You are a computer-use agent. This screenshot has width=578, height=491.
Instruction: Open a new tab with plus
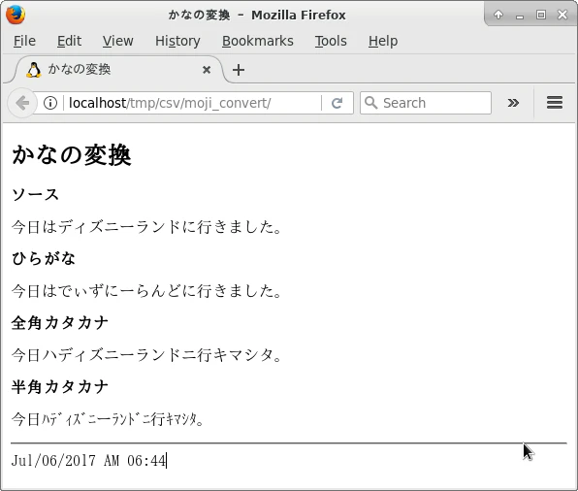pos(239,70)
